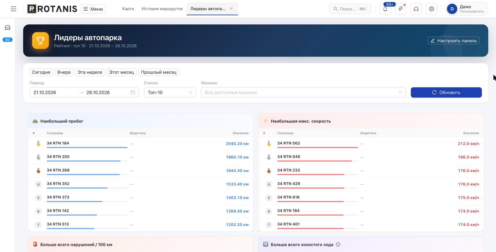Click the search field
This screenshot has width=496, height=252.
pos(350,9)
